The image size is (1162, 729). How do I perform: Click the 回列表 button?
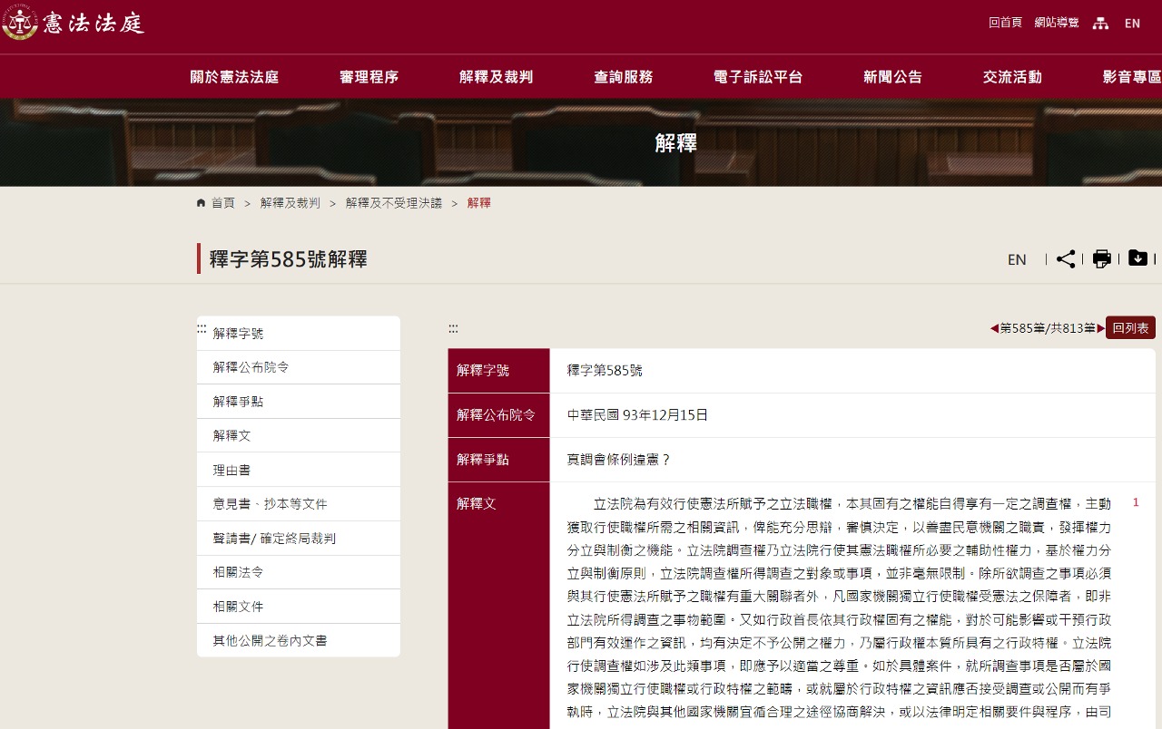[x=1130, y=327]
